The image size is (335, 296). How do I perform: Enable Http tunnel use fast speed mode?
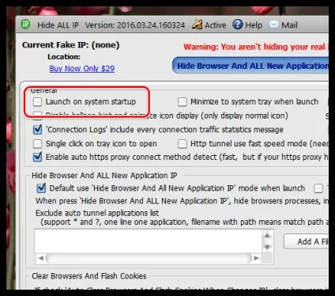pyautogui.click(x=183, y=144)
